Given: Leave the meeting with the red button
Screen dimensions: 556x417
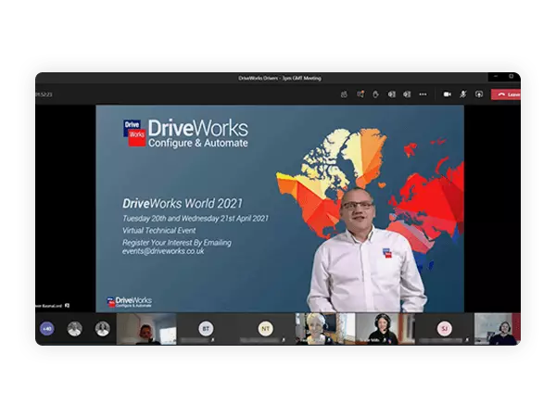Looking at the screenshot, I should coord(506,95).
